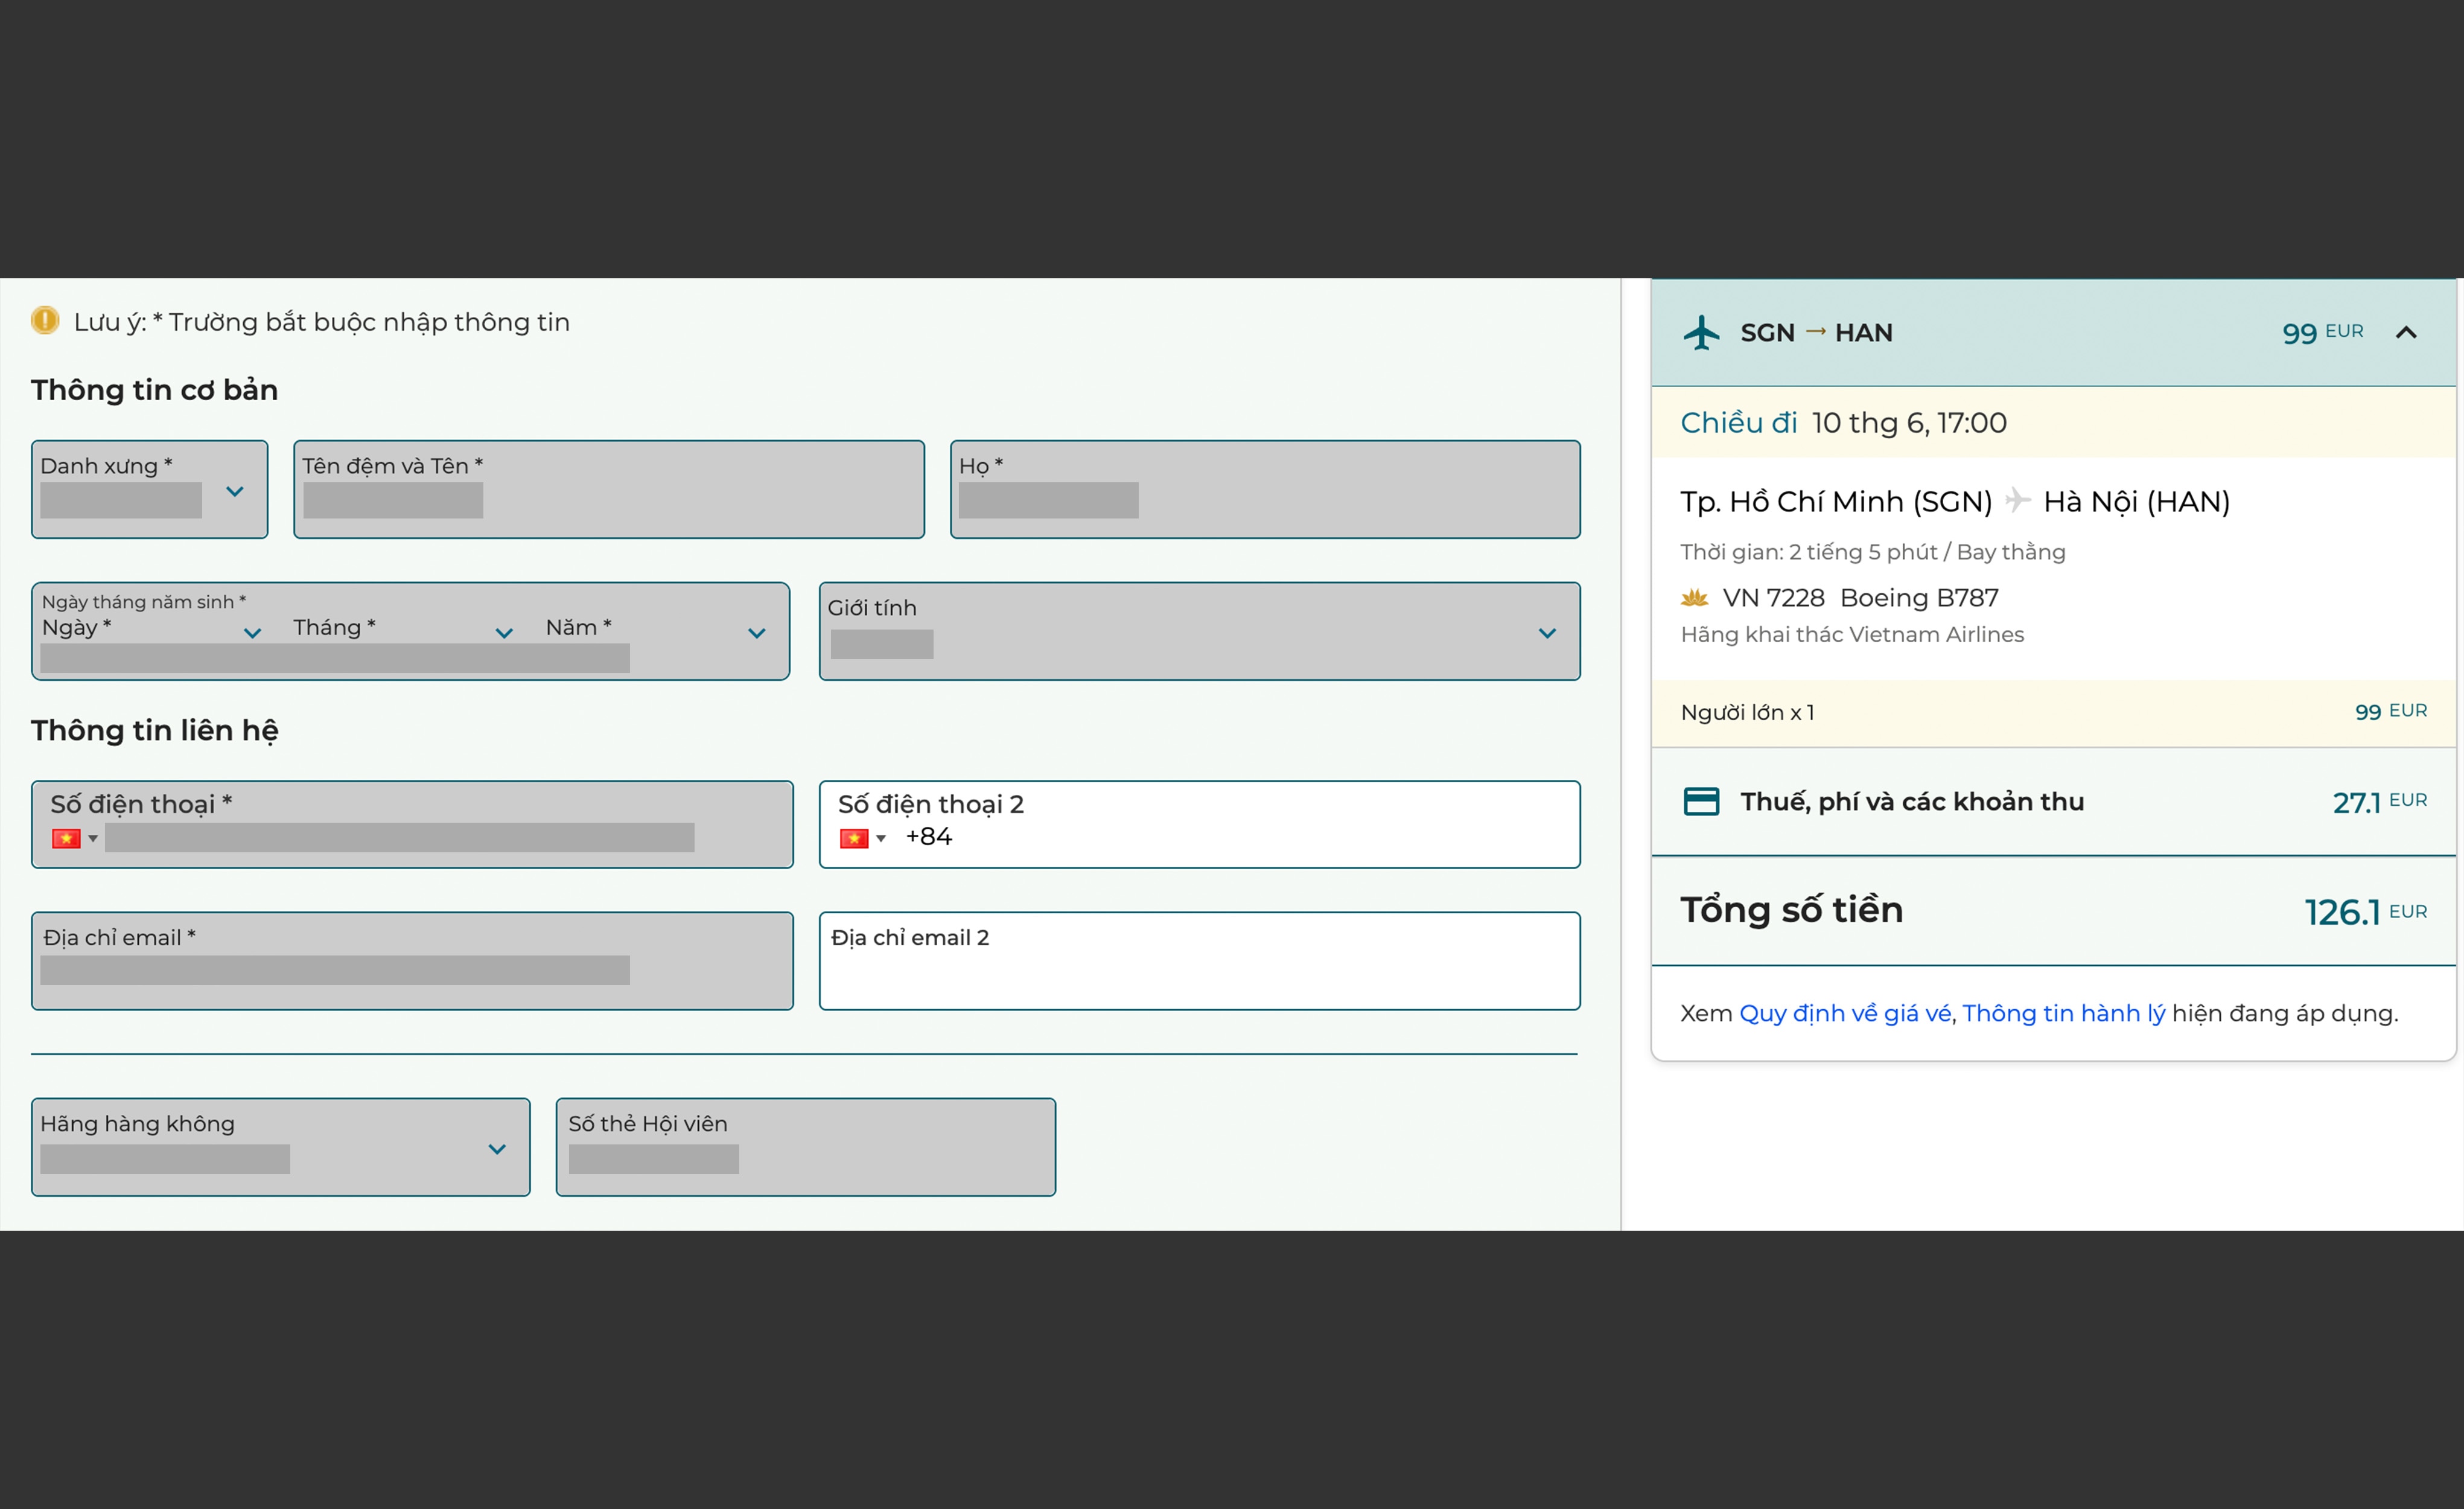The image size is (2464, 1509).
Task: Click the grey plane icon between SGN and HAN cities
Action: pyautogui.click(x=2017, y=500)
